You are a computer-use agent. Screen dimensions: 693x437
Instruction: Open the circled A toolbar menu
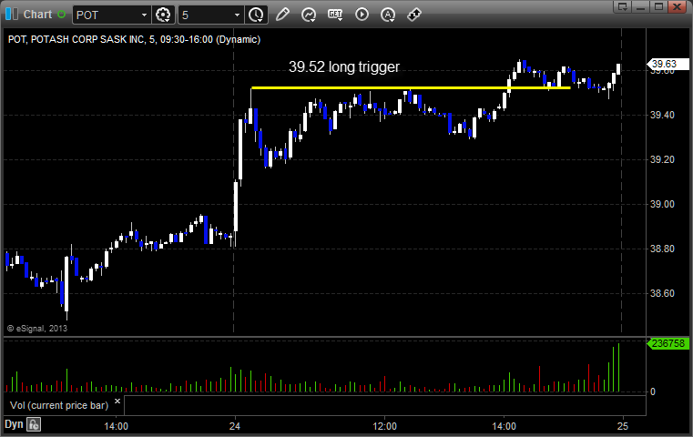[x=388, y=15]
